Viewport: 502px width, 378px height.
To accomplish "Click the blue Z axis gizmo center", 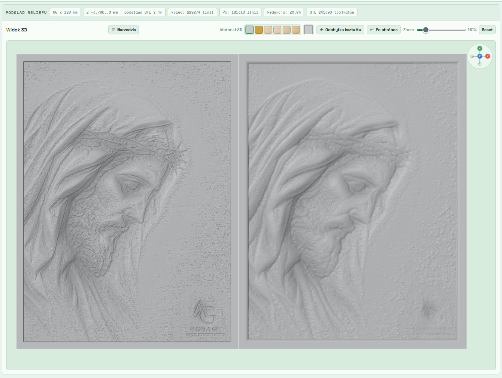I will (x=479, y=56).
